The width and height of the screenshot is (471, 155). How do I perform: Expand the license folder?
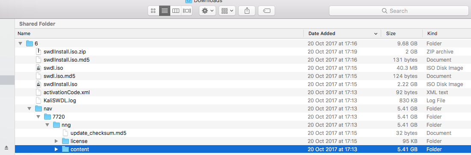56,141
